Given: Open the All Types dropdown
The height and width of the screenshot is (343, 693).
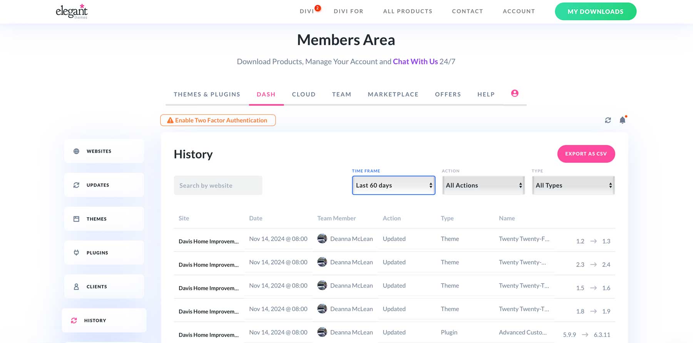Looking at the screenshot, I should (x=573, y=185).
